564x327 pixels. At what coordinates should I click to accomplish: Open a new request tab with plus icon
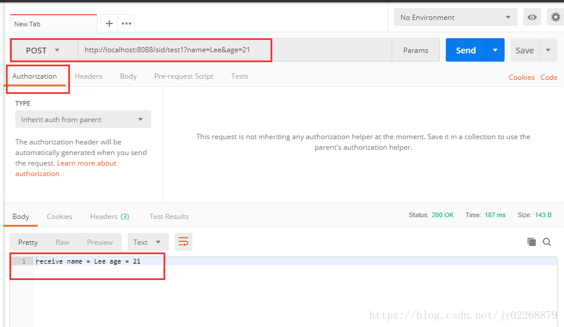pos(109,23)
